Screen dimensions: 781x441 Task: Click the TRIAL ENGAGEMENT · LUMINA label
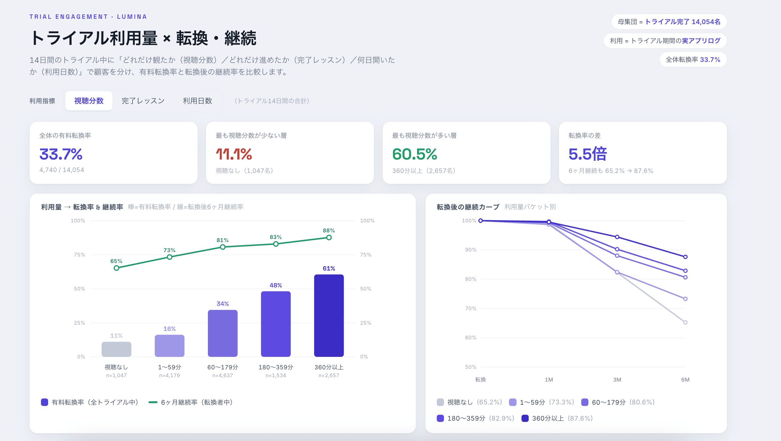[x=88, y=17]
